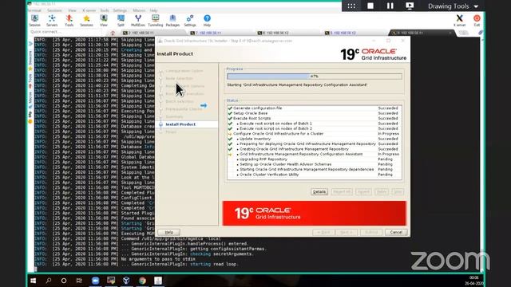Select the Install Product step in the sidebar
Screen dimensions: 511x287
click(x=180, y=124)
